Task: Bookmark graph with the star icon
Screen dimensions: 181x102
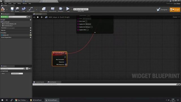Action: (x=34, y=17)
